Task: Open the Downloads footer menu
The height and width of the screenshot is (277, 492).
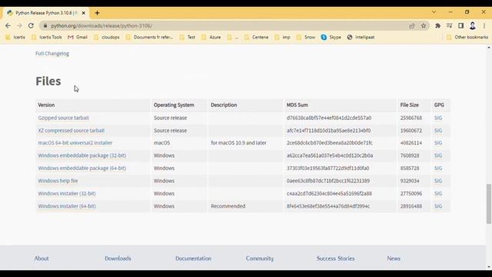Action: [x=118, y=259]
